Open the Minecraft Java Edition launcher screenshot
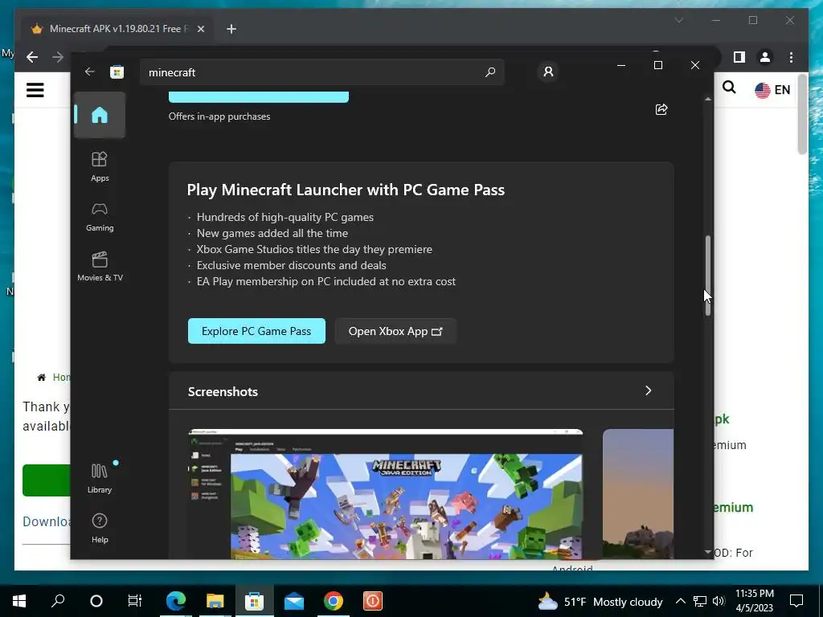823x617 pixels. 385,494
